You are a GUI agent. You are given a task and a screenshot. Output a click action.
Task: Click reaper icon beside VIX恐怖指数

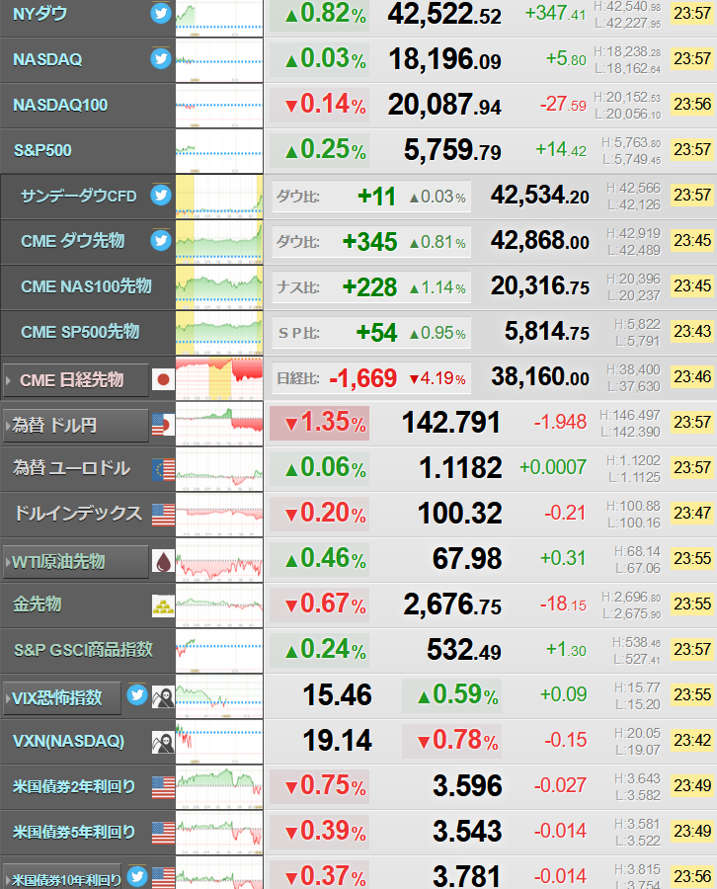click(163, 696)
